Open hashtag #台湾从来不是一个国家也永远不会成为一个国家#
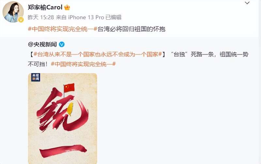Screen dimensions: 261x164 pyautogui.click(x=98, y=54)
